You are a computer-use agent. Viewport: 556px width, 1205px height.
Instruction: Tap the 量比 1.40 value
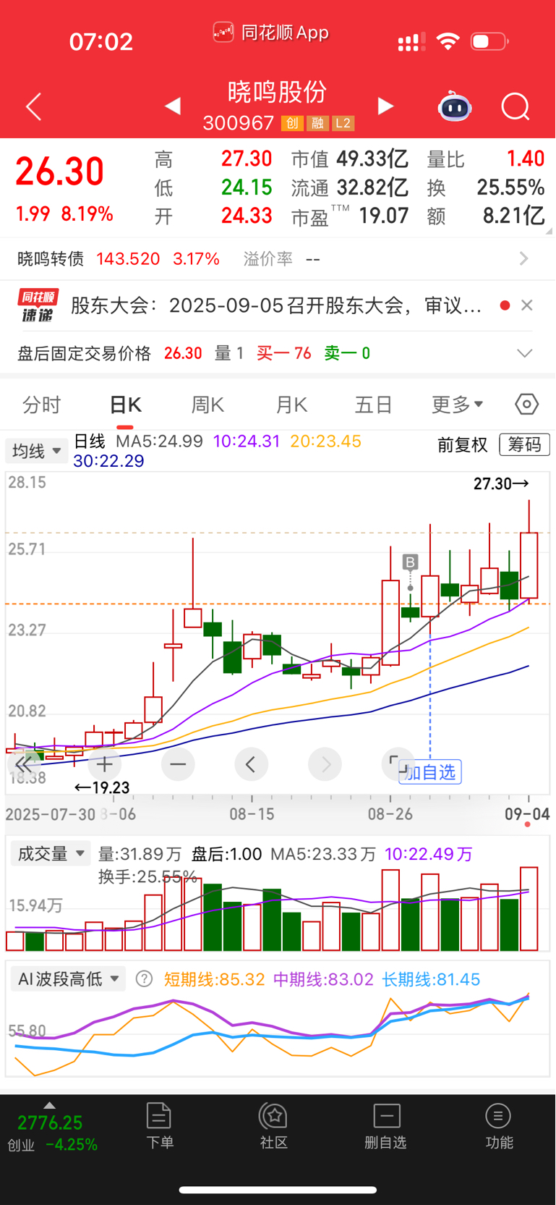point(526,158)
